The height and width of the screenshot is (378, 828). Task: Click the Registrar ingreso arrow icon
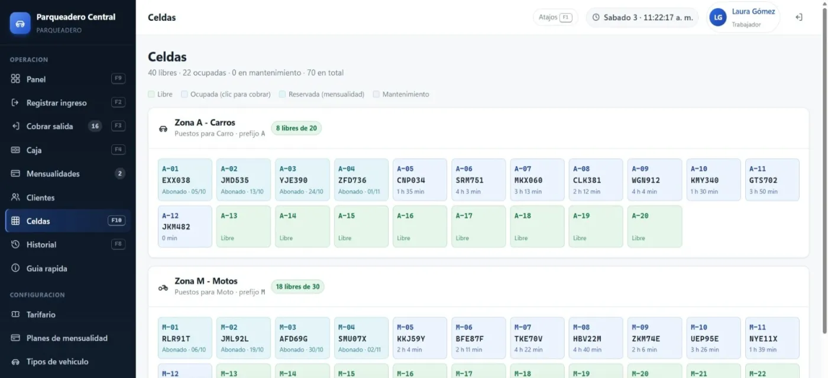pos(15,103)
